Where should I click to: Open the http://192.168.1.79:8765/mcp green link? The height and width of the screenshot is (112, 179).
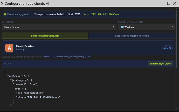101,14
